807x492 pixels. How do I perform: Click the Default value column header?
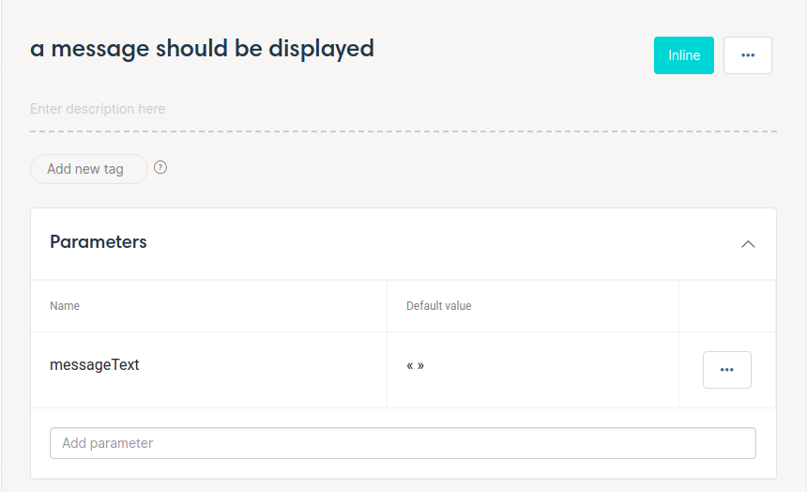438,306
